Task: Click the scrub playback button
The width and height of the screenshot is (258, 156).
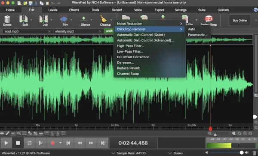Action: point(41,143)
